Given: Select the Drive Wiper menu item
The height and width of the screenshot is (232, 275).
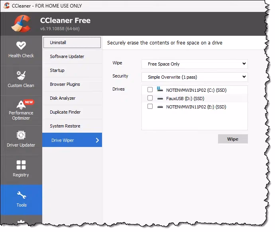Looking at the screenshot, I should (72, 140).
